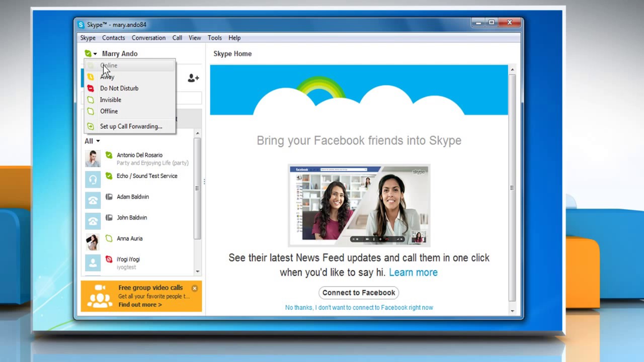Open the Help menu
The height and width of the screenshot is (362, 644).
(234, 38)
